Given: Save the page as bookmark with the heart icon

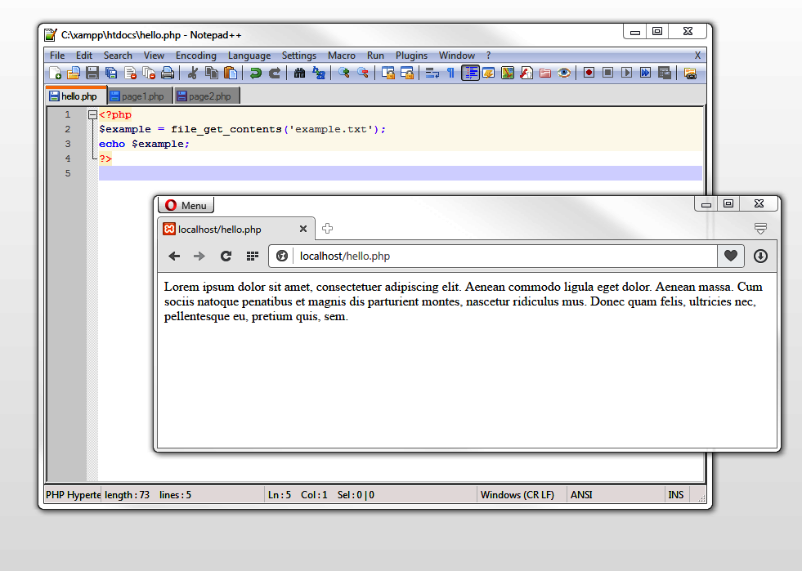Looking at the screenshot, I should [730, 256].
